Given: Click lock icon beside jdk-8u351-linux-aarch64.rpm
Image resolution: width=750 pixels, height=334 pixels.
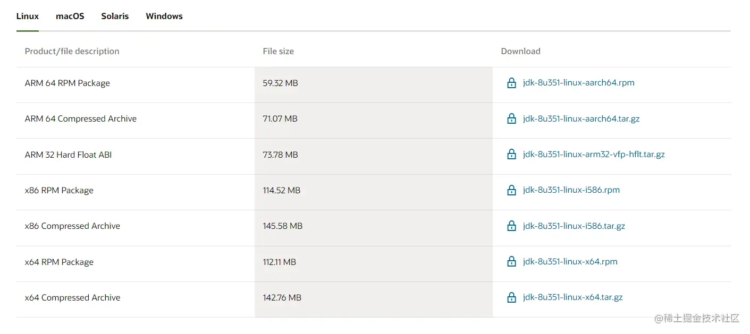Looking at the screenshot, I should 511,83.
